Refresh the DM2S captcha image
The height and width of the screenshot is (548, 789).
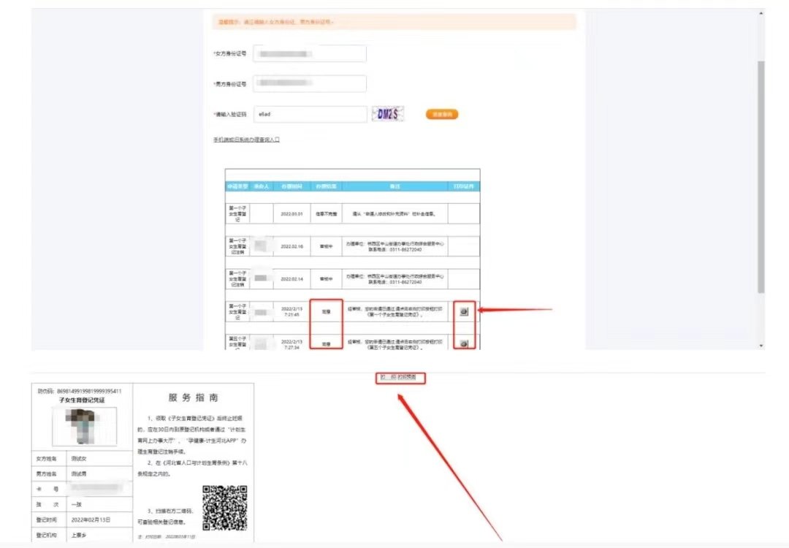pos(387,114)
